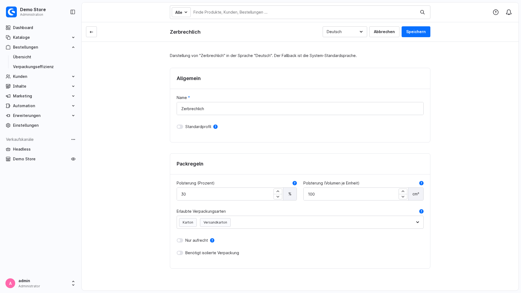Expand the Kataloge menu chevron
This screenshot has height=293, width=521.
[x=73, y=37]
